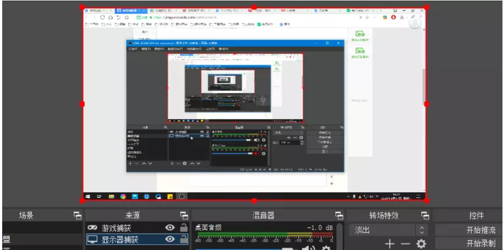Click second mixer volume slider in preview
Viewport: 503px width, 250px height.
click(231, 154)
